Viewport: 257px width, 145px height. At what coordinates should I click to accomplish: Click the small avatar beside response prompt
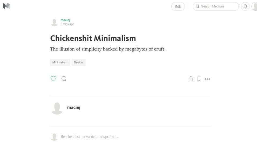tap(54, 137)
